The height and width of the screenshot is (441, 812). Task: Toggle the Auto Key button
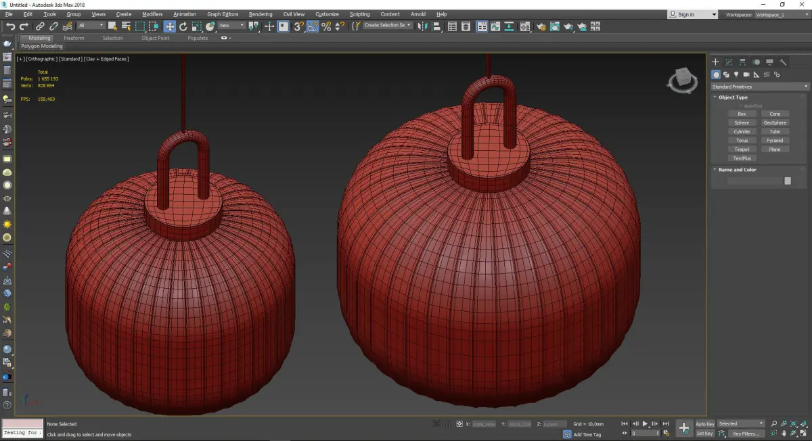click(705, 424)
